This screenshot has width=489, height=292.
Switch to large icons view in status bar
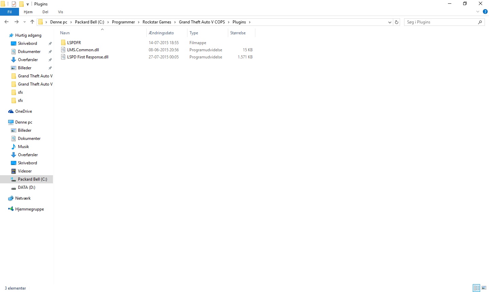click(484, 288)
